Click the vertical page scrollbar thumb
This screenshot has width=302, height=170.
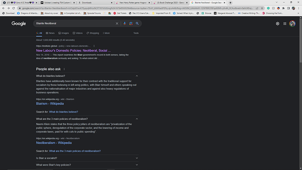coord(300,40)
